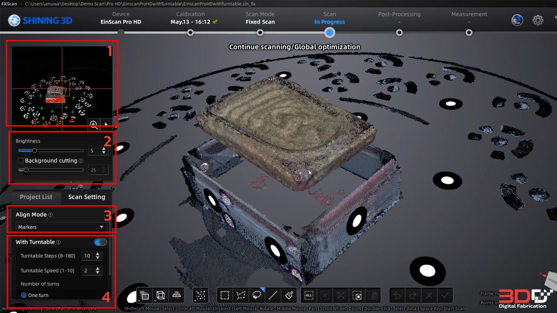Turn off the With Turntable toggle

click(99, 242)
